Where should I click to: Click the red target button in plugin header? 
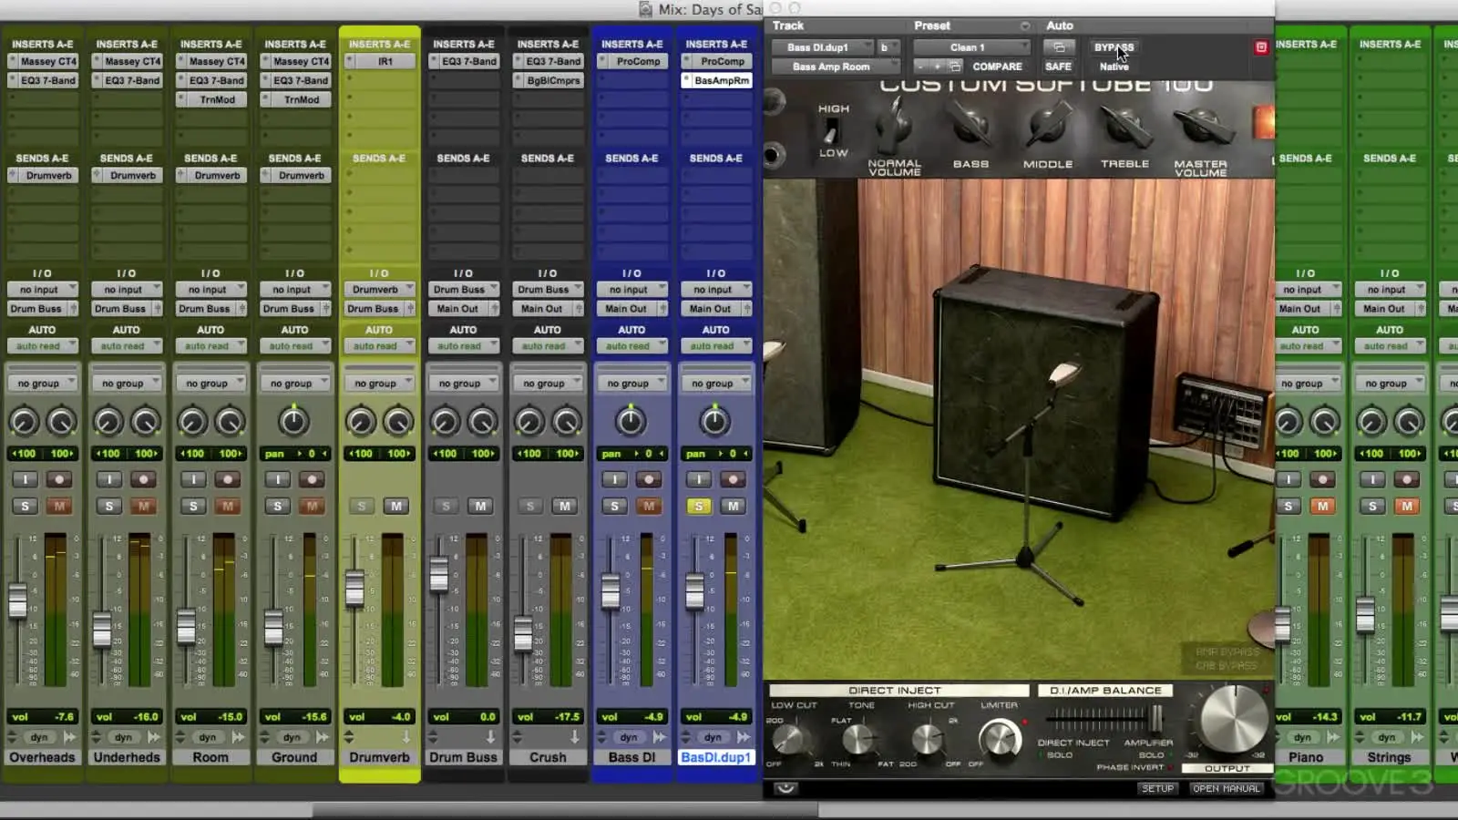pos(1261,47)
